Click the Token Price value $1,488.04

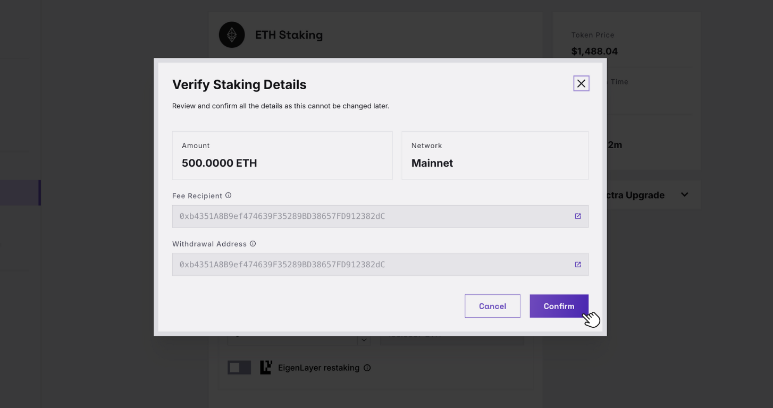pos(594,52)
